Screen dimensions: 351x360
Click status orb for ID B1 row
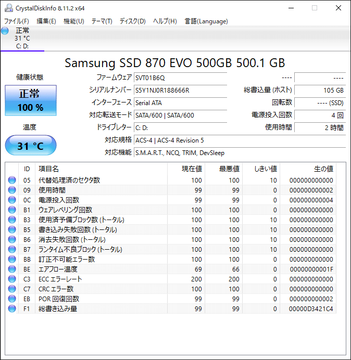pyautogui.click(x=12, y=210)
